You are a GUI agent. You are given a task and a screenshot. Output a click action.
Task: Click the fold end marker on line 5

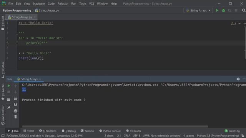(17, 43)
